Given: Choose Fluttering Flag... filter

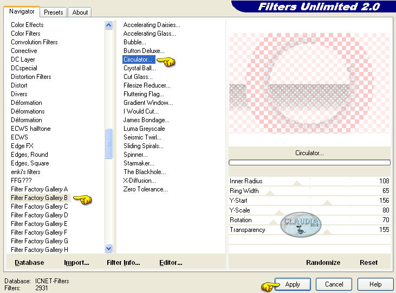Looking at the screenshot, I should click(144, 94).
